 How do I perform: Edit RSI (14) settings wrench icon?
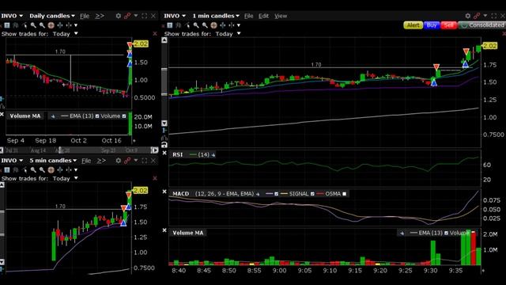(x=213, y=155)
